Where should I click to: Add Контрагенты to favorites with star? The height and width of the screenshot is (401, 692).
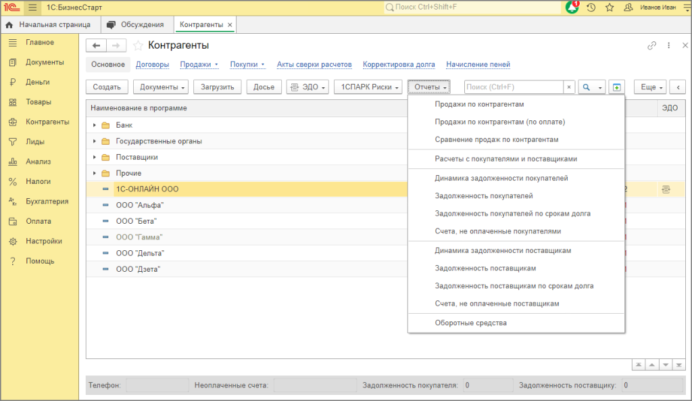tap(138, 45)
